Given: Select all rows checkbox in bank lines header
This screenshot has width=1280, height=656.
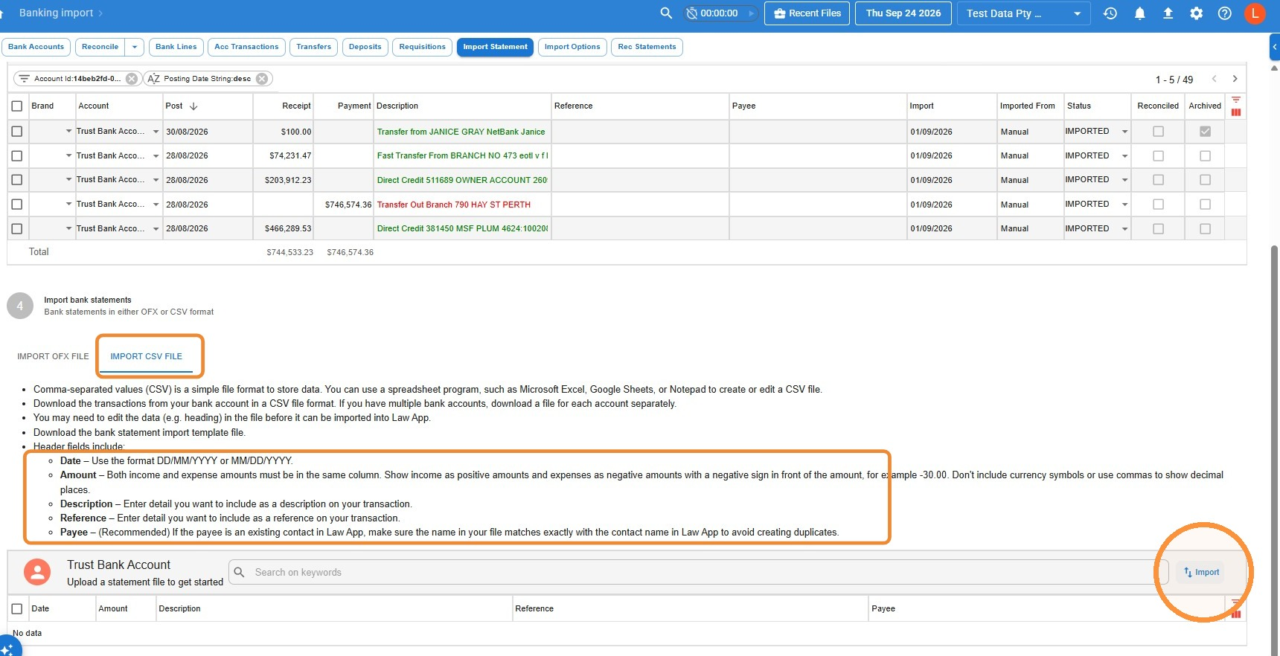Looking at the screenshot, I should (x=17, y=106).
